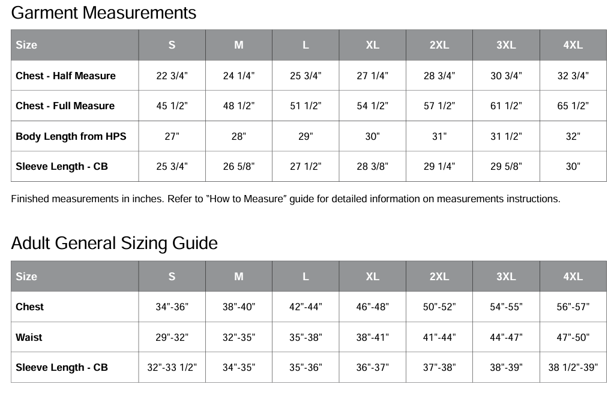
Task: Select the Chest - Half Measure row label
Action: pos(65,76)
